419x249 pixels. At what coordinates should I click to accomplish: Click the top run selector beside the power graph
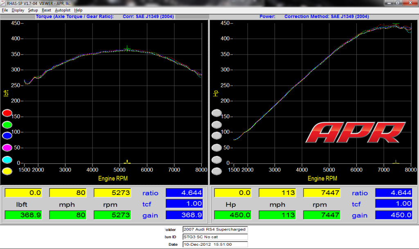[x=217, y=113]
